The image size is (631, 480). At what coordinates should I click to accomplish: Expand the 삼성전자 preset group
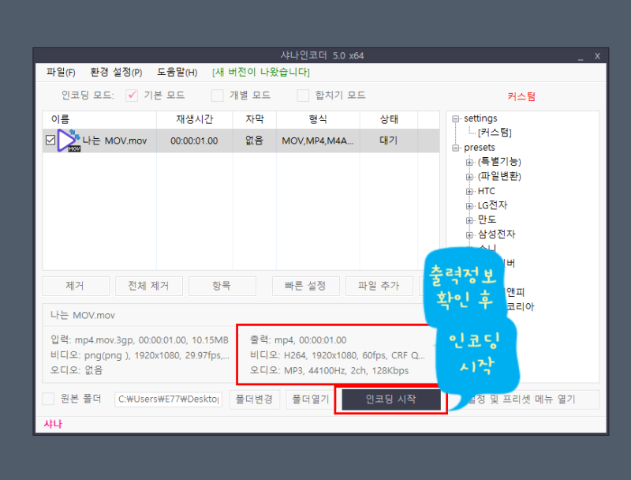[469, 234]
